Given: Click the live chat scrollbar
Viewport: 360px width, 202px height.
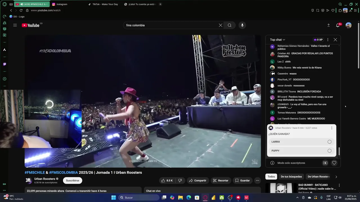Looking at the screenshot, I should (339, 151).
